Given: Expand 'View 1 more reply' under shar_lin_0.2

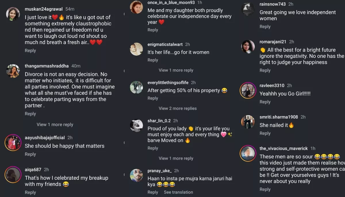Looking at the screenshot, I should (x=176, y=158).
